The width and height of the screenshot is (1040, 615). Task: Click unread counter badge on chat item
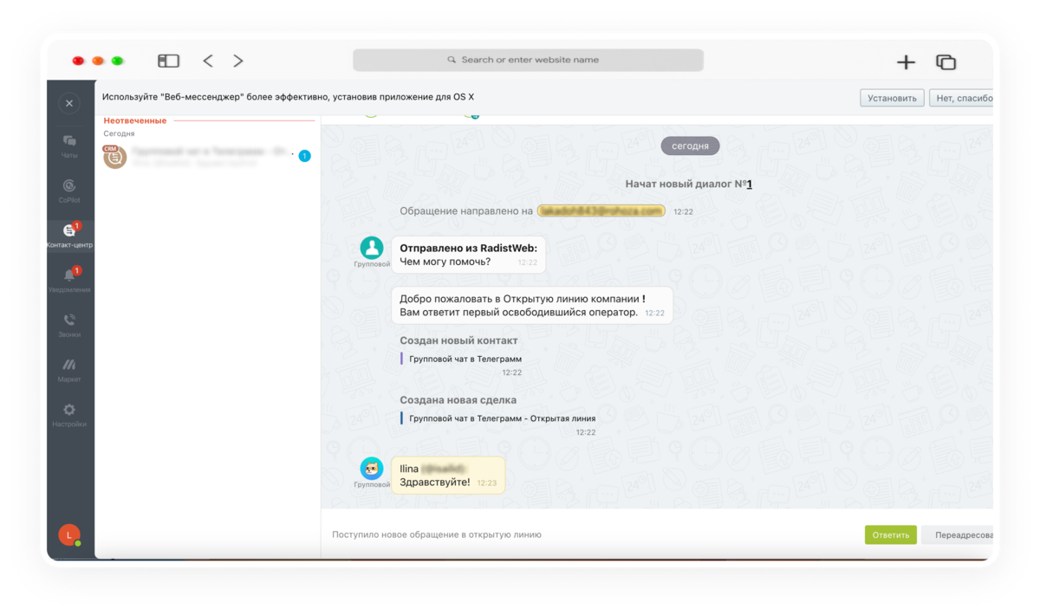point(304,156)
